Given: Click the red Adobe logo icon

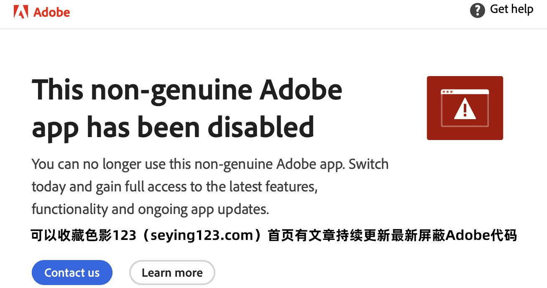Looking at the screenshot, I should (21, 12).
